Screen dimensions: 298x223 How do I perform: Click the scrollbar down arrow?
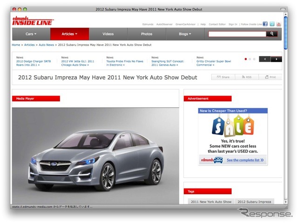(285, 202)
